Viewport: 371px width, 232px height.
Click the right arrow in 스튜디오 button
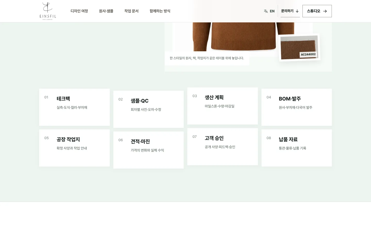(x=325, y=11)
